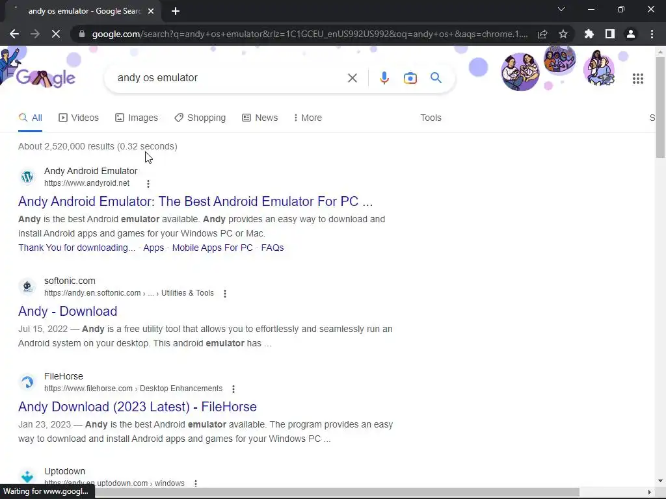
Task: Switch to the Videos tab
Action: pyautogui.click(x=79, y=118)
